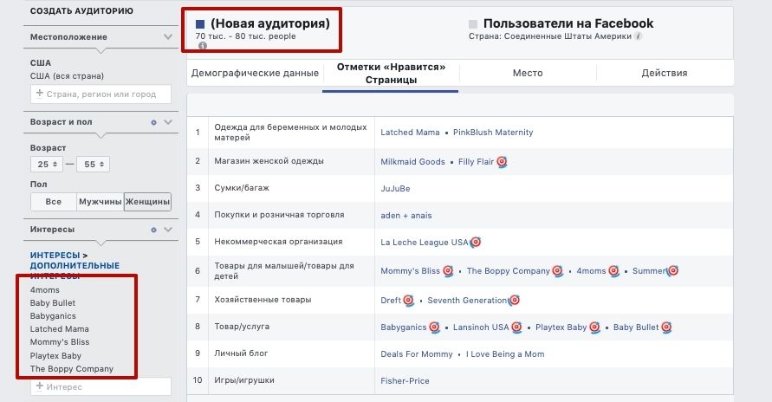This screenshot has height=402, width=772.
Task: Open the minimum age 25 dropdown
Action: pos(47,165)
